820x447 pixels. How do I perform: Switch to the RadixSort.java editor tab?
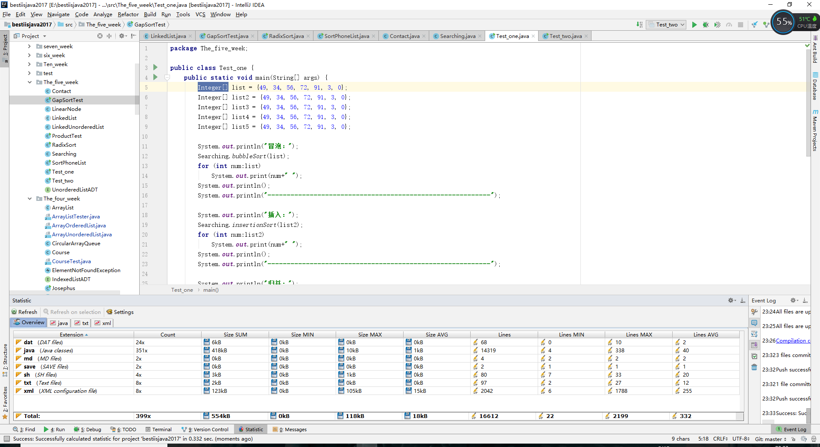[x=286, y=36]
